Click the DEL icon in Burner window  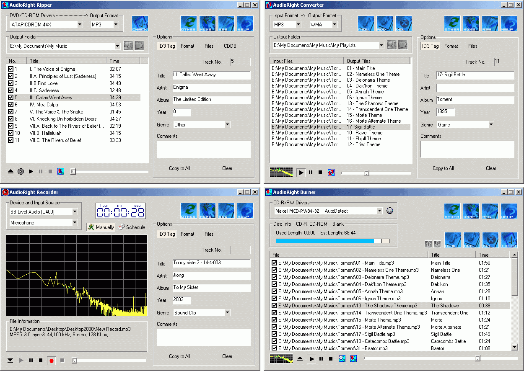[490, 240]
